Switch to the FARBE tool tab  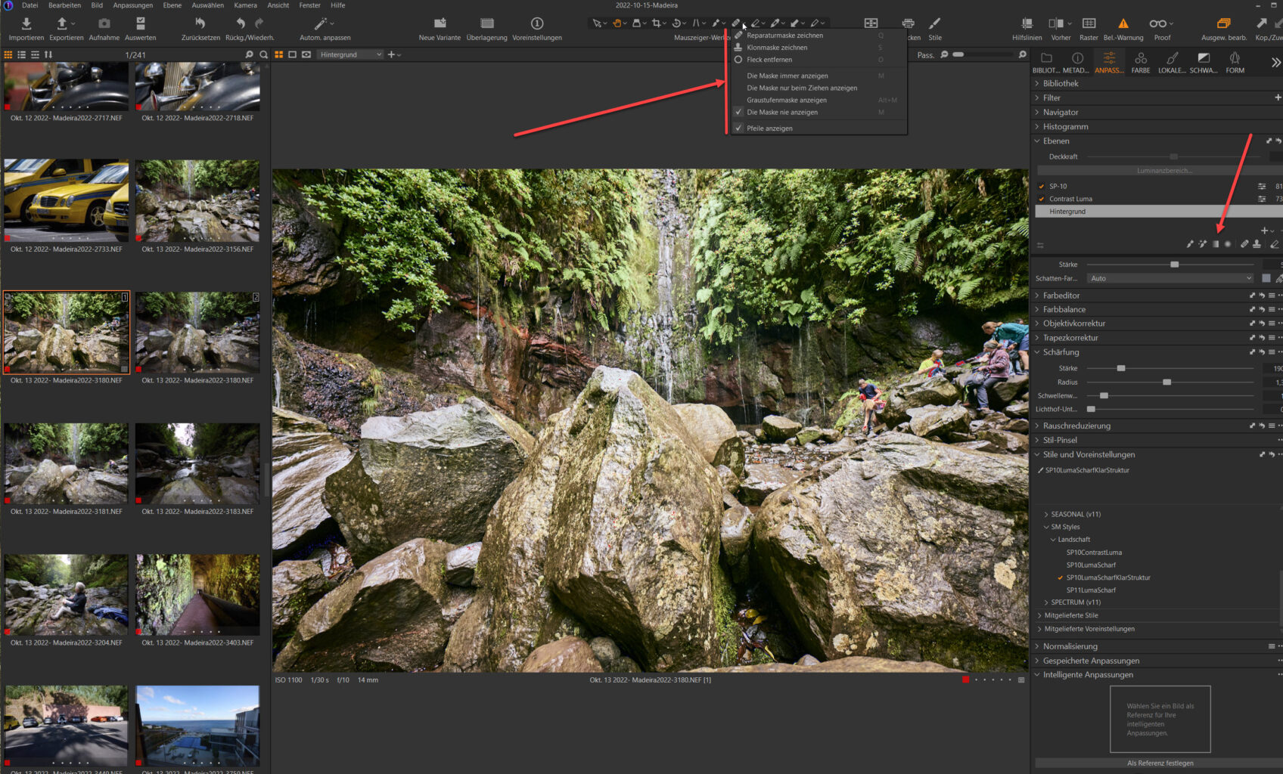(x=1141, y=62)
